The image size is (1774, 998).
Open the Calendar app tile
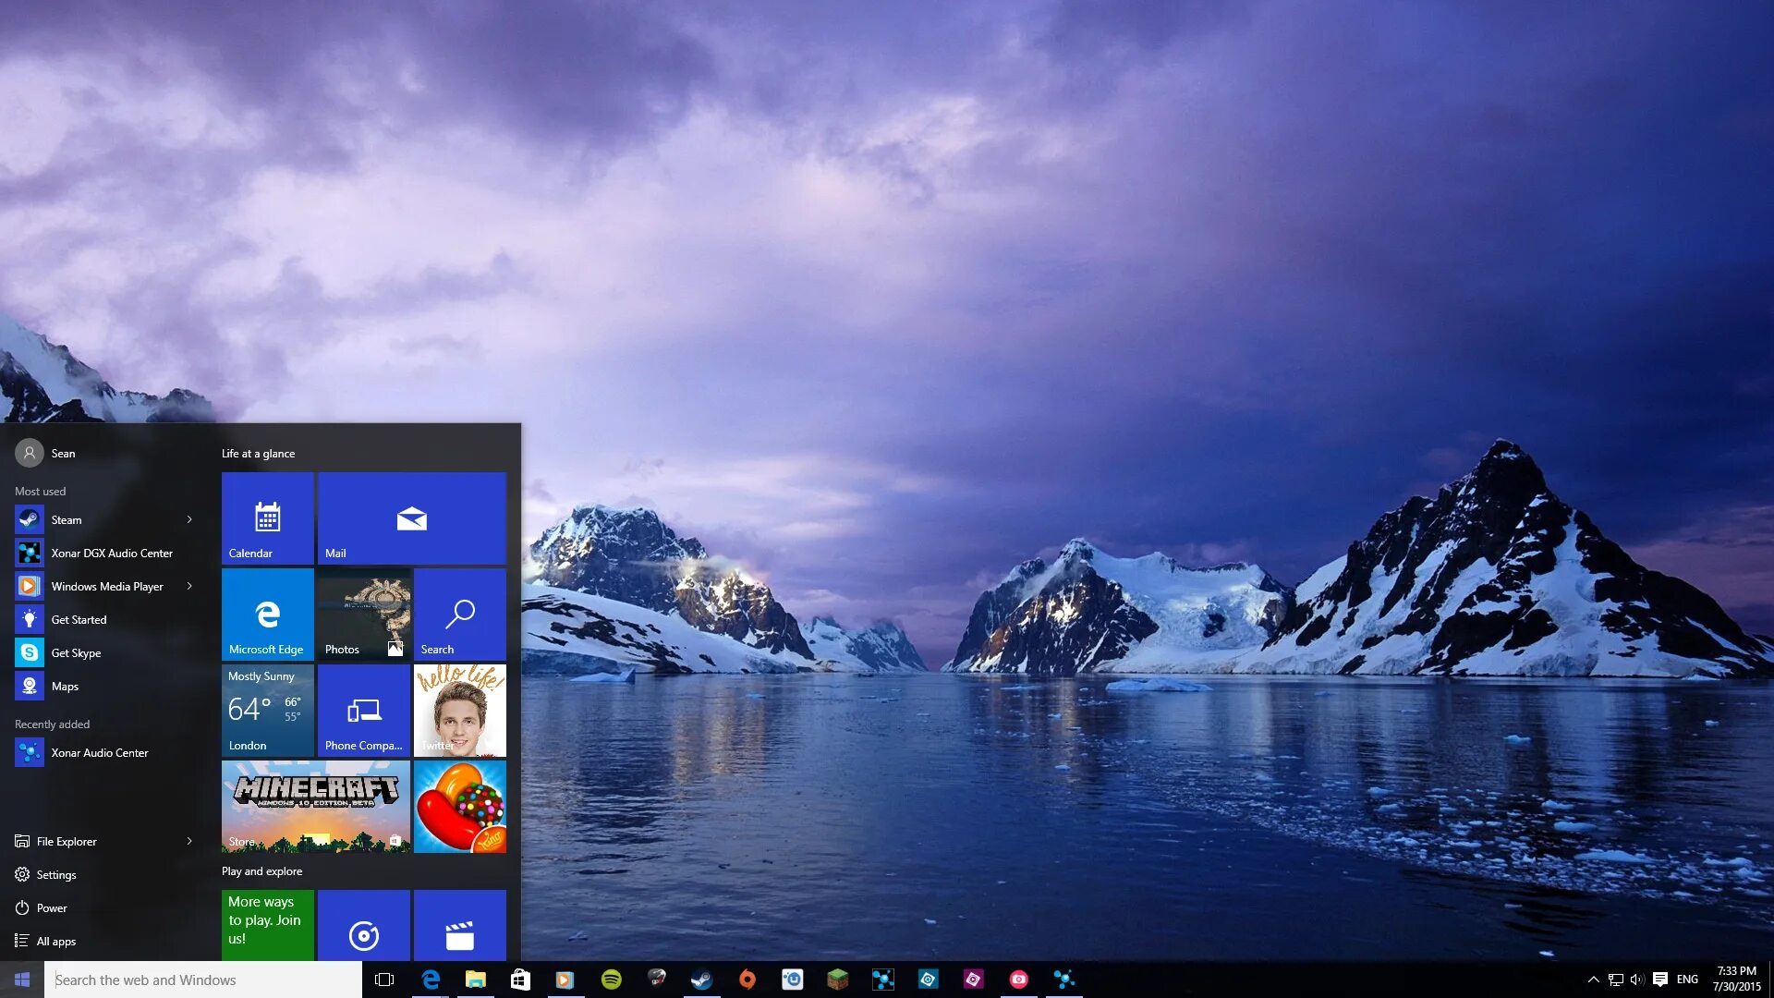tap(265, 517)
